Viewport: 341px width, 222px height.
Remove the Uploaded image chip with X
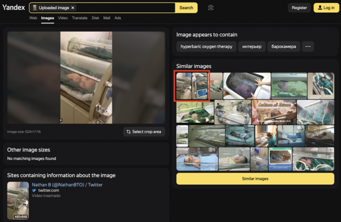(x=73, y=8)
